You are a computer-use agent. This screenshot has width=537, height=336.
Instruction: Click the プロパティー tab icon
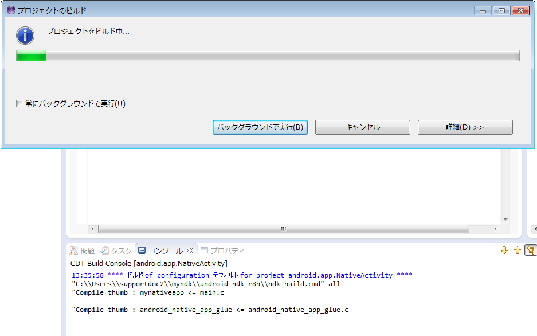click(204, 251)
